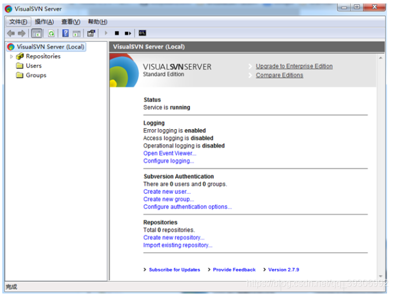Click the scrollbar down arrow in the details pane

pos(381,276)
